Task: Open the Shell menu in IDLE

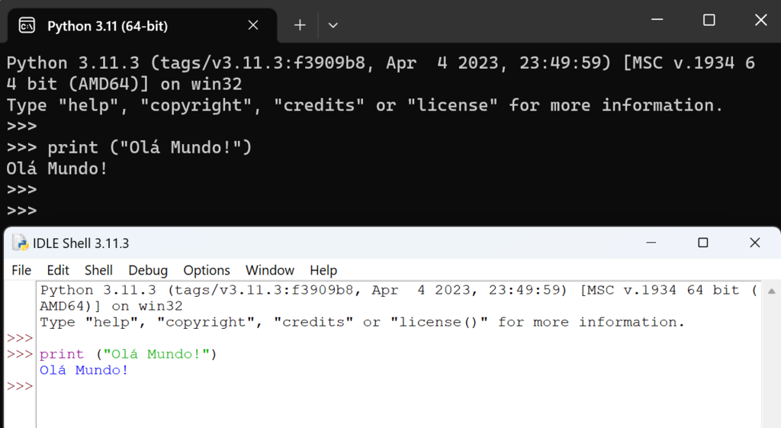Action: tap(98, 270)
